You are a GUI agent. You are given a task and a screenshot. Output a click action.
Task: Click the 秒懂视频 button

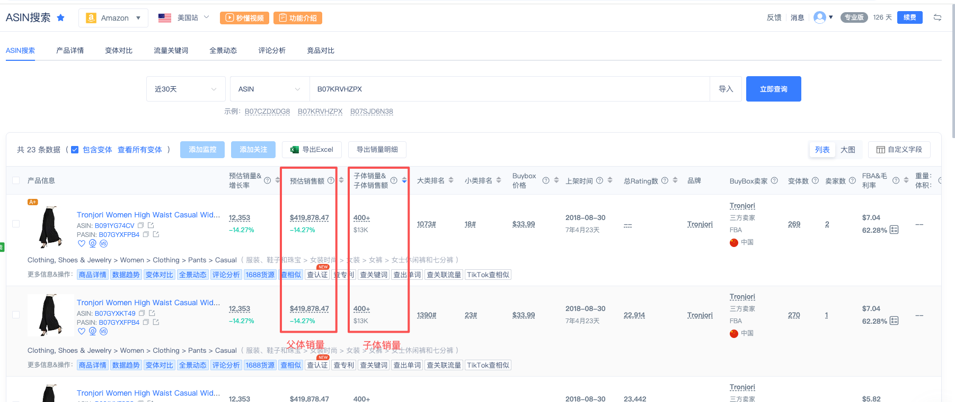244,18
